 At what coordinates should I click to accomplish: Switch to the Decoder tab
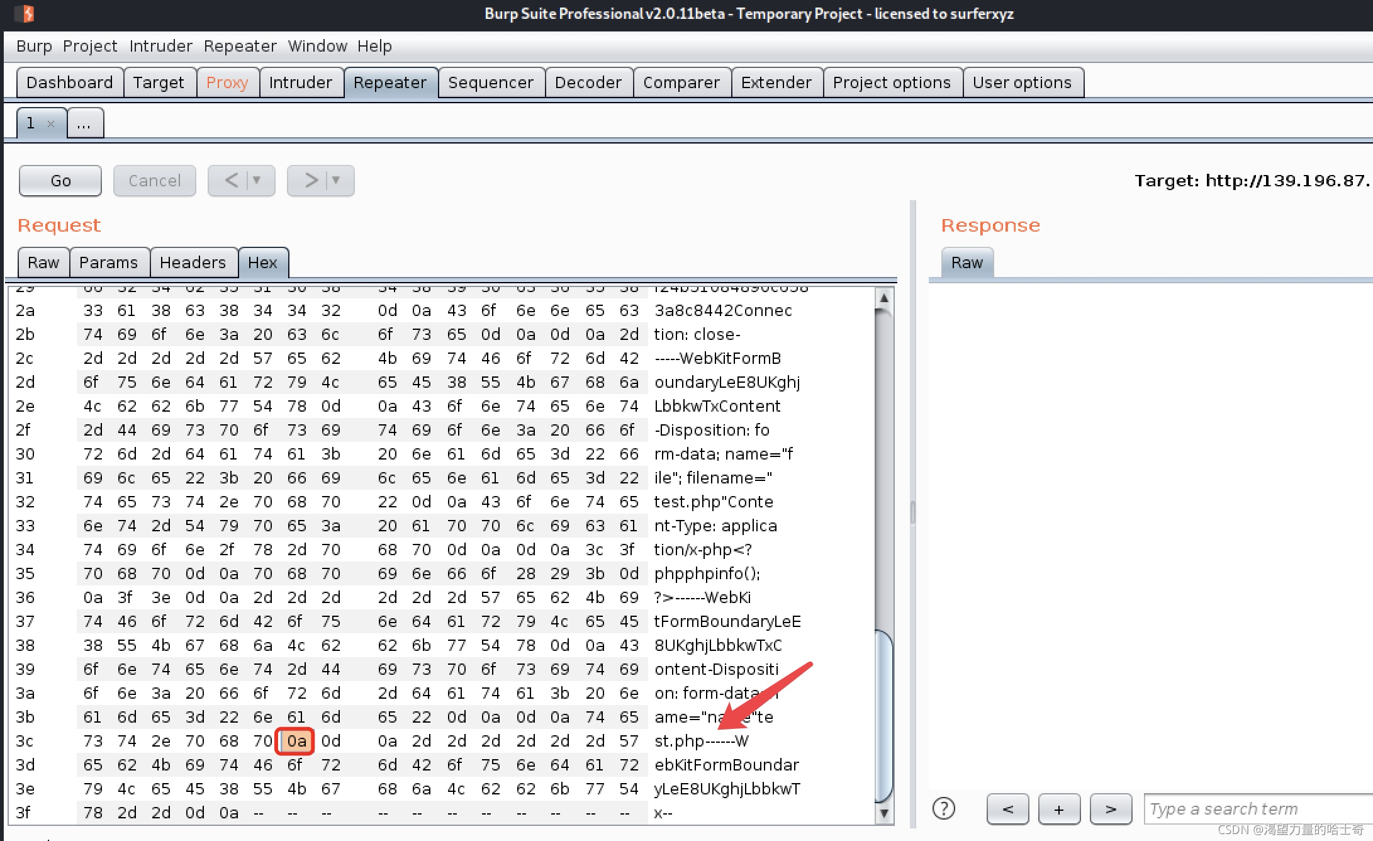tap(588, 82)
